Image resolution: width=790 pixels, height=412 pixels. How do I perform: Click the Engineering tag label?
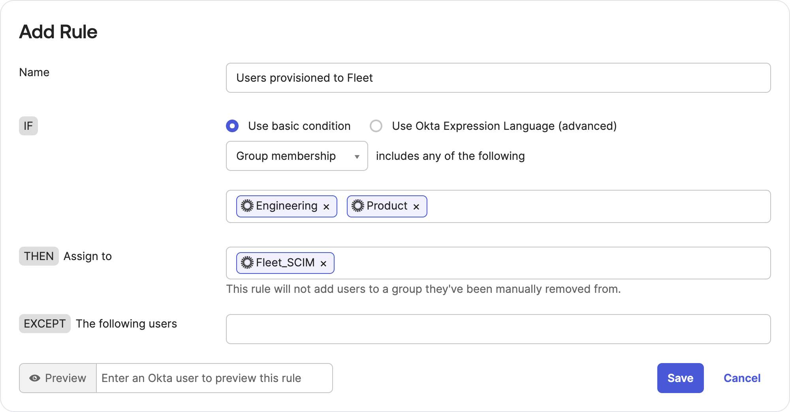pyautogui.click(x=287, y=206)
